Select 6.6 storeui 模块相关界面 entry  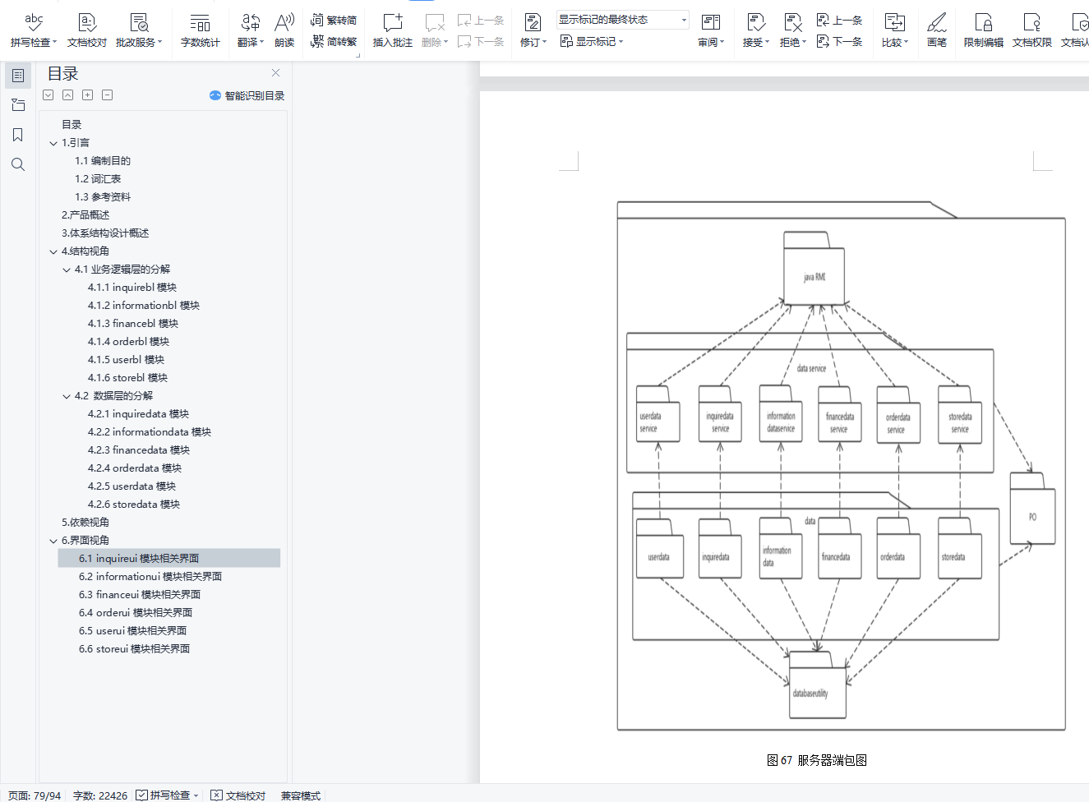click(135, 649)
